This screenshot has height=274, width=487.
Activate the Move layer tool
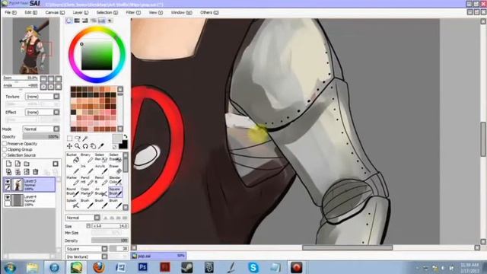click(69, 146)
